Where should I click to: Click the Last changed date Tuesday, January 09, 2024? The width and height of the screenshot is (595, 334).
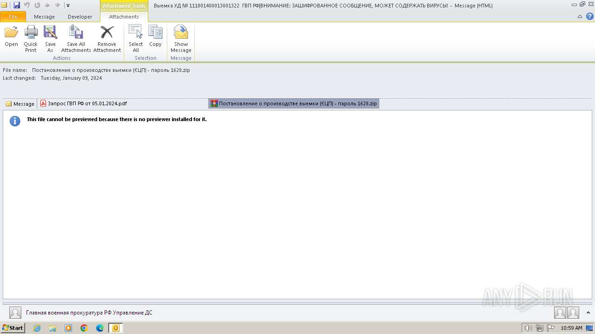tap(71, 78)
